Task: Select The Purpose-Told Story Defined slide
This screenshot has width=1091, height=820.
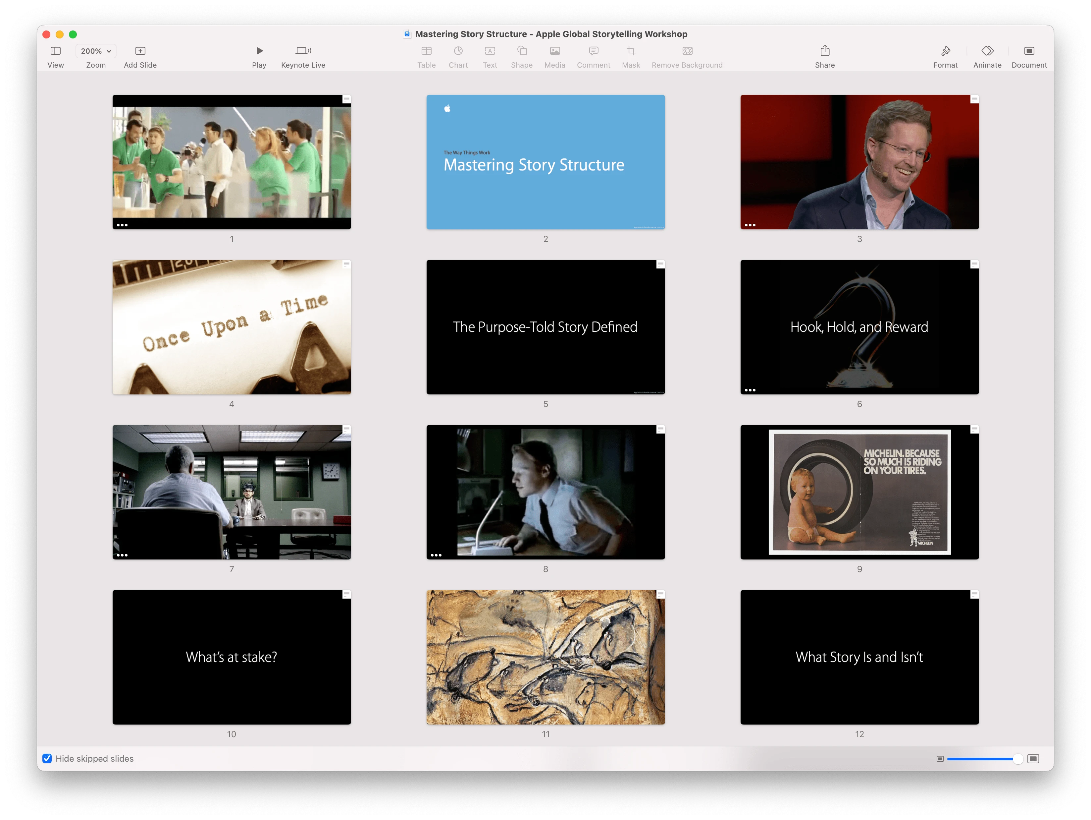Action: [545, 327]
